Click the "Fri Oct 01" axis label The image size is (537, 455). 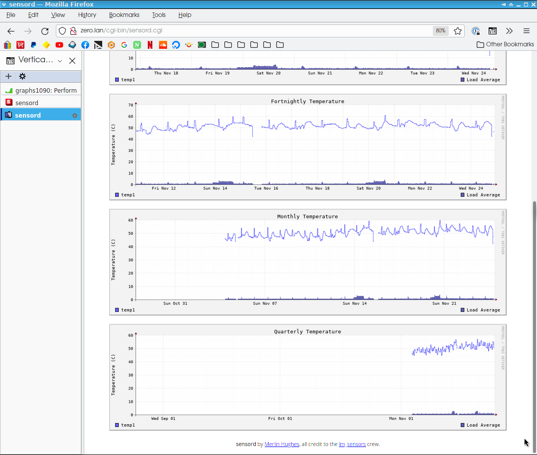(x=280, y=418)
